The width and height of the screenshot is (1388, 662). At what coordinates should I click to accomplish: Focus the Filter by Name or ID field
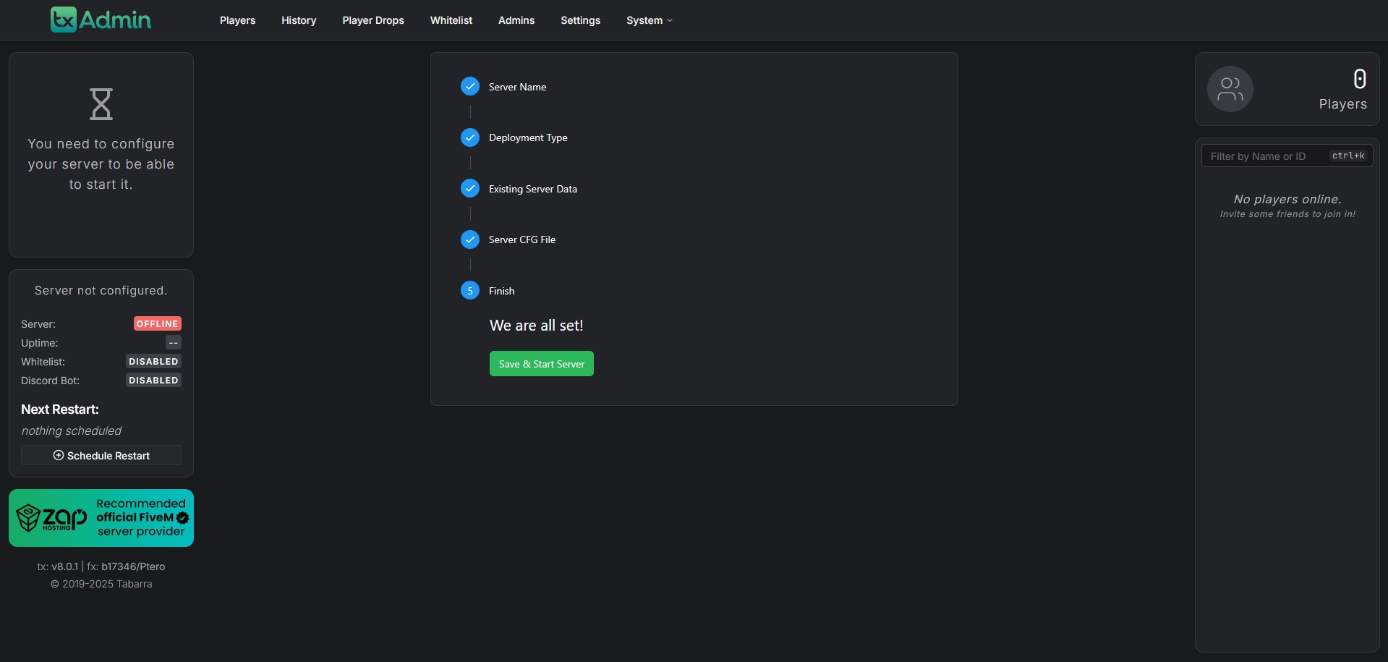click(1267, 156)
